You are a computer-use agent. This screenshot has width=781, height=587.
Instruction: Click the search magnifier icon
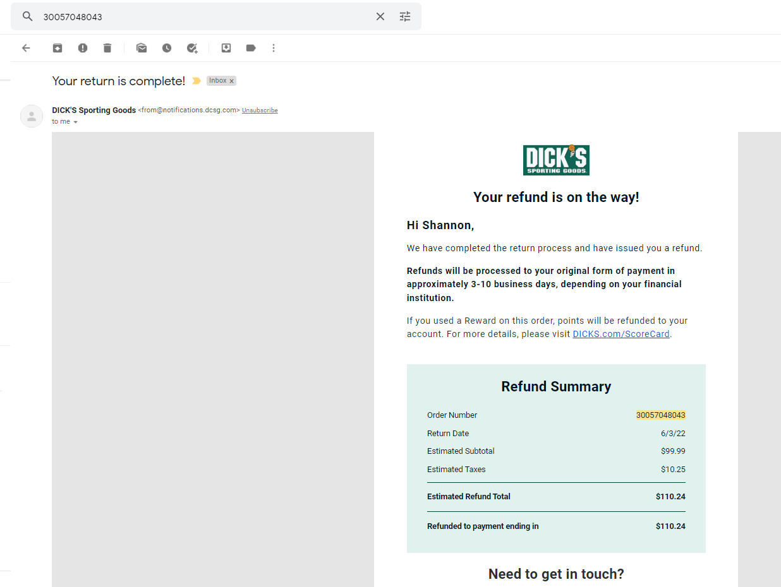tap(27, 16)
